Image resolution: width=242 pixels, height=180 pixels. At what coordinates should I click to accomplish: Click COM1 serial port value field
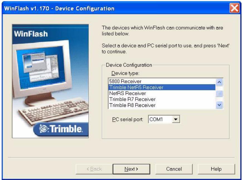point(160,119)
